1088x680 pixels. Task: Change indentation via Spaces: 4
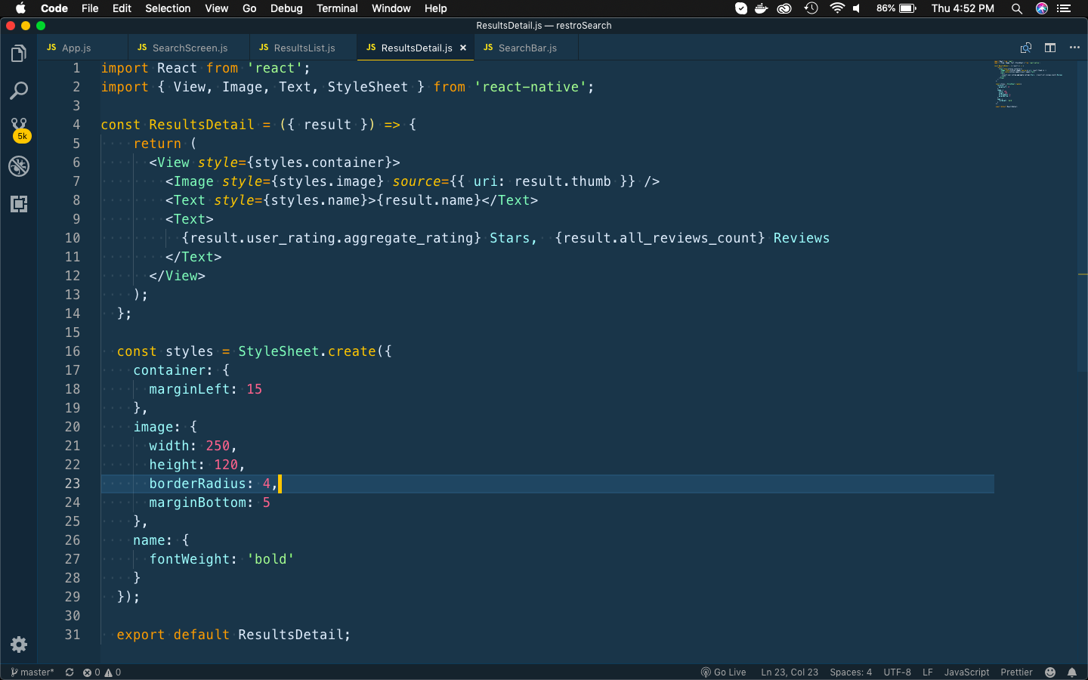click(851, 672)
